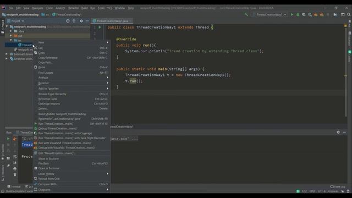Open the Terminal tool window

pyautogui.click(x=14, y=186)
